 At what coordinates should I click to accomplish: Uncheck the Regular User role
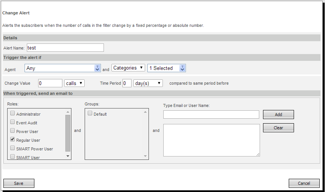coord(12,139)
